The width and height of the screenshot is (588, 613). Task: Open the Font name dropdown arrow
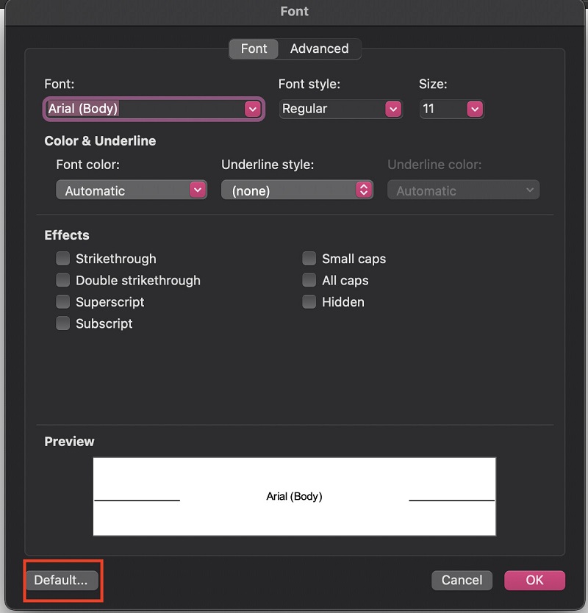tap(253, 109)
